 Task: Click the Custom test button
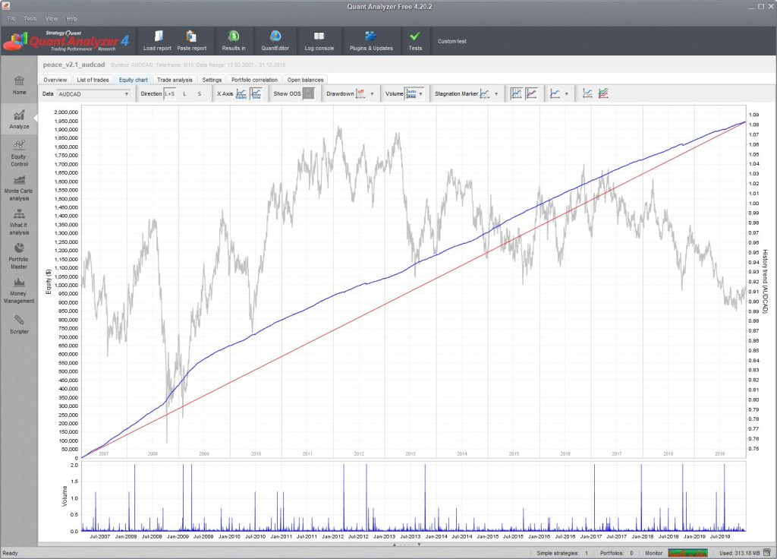(451, 41)
